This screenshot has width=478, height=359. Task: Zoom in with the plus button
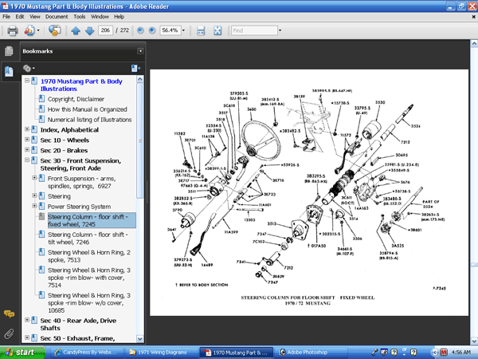(x=152, y=30)
